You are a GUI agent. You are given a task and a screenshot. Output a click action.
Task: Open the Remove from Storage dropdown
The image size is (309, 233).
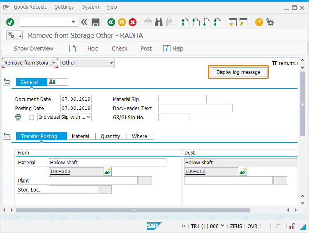pyautogui.click(x=30, y=63)
